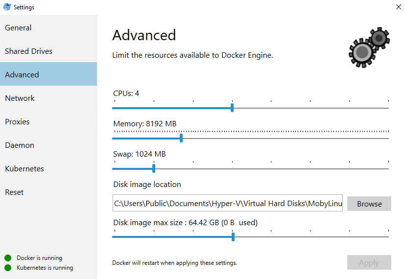406x279 pixels.
Task: Click the Memory slider handle
Action: 181,139
